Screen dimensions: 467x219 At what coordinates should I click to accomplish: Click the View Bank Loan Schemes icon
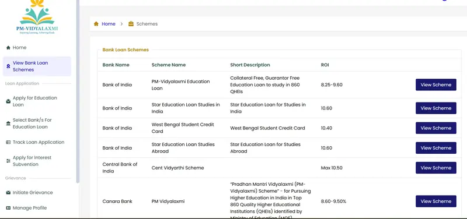(8, 66)
